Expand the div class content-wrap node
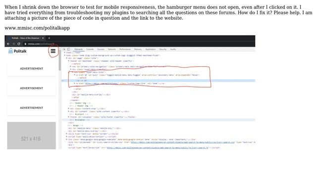This screenshot has width=317, height=178. pyautogui.click(x=68, y=109)
